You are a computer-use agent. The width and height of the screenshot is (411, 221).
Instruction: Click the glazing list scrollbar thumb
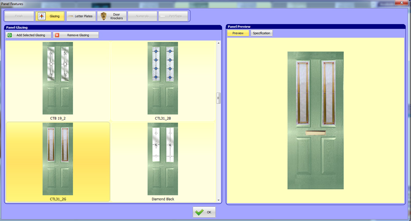[x=218, y=98]
